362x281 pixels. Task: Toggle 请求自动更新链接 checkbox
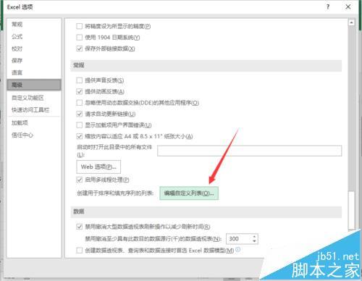click(x=79, y=114)
